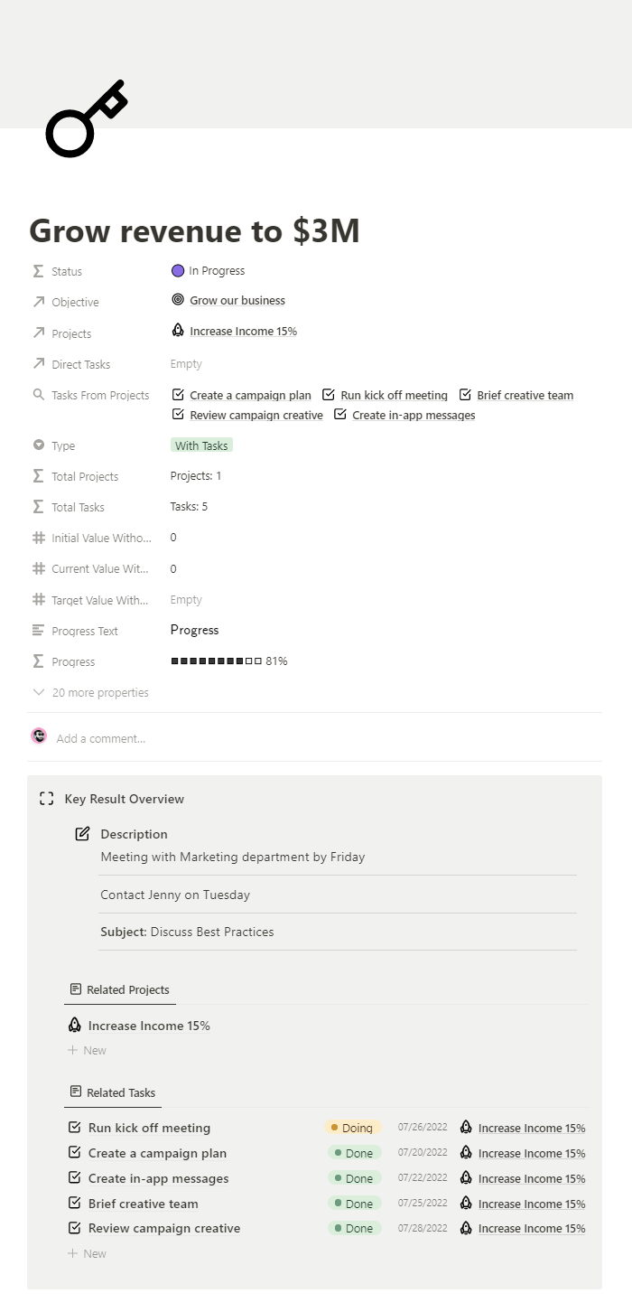The width and height of the screenshot is (632, 1312).
Task: Click the key page icon above the title
Action: (x=87, y=118)
